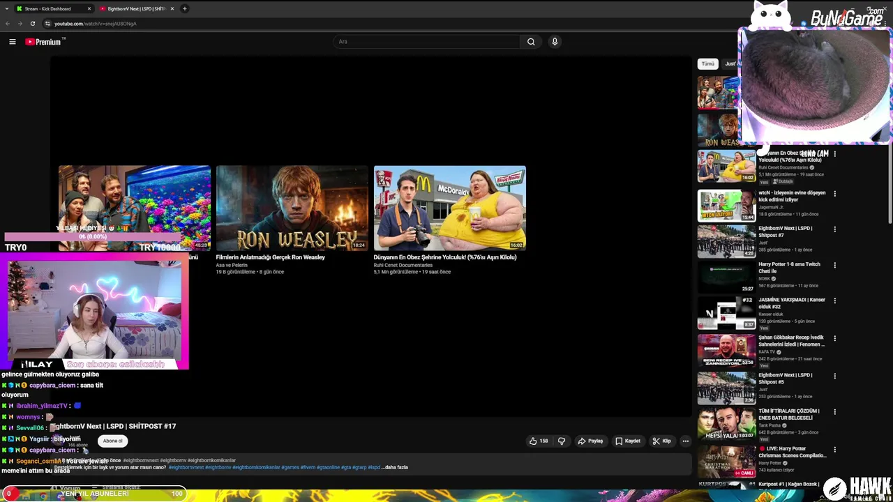
Task: Open options menu for Shitpost #7 sidebar video
Action: point(835,229)
